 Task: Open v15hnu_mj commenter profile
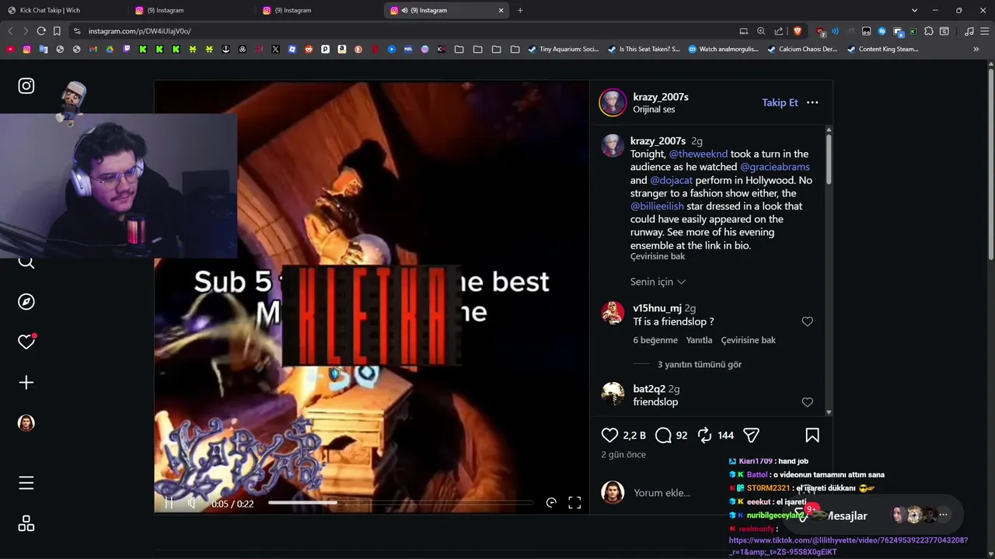click(657, 308)
